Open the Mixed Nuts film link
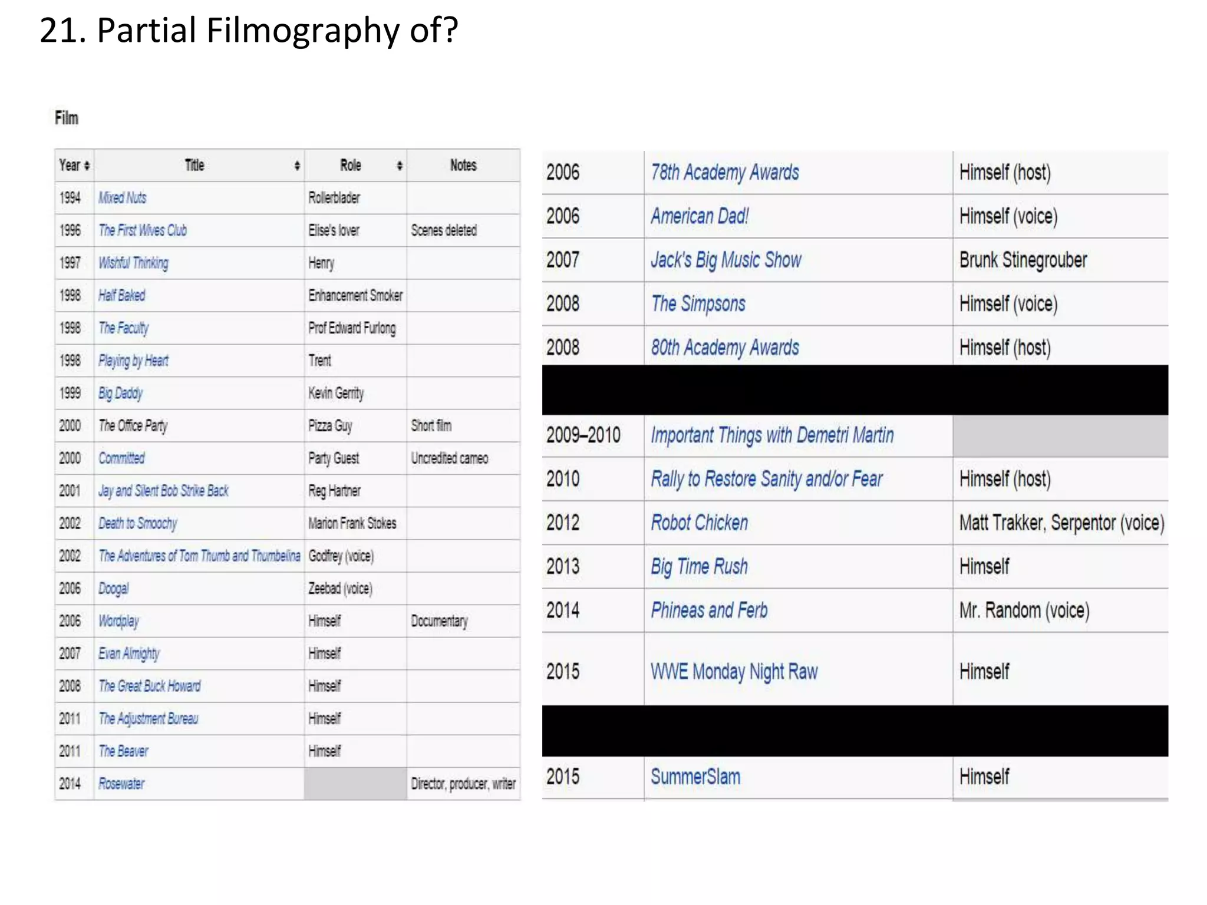This screenshot has width=1207, height=905. click(x=123, y=197)
